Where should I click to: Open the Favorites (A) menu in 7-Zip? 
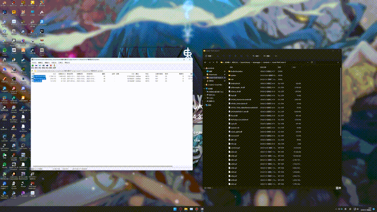(x=54, y=63)
